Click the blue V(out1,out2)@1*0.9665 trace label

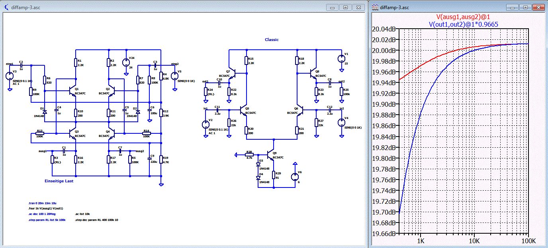(463, 24)
